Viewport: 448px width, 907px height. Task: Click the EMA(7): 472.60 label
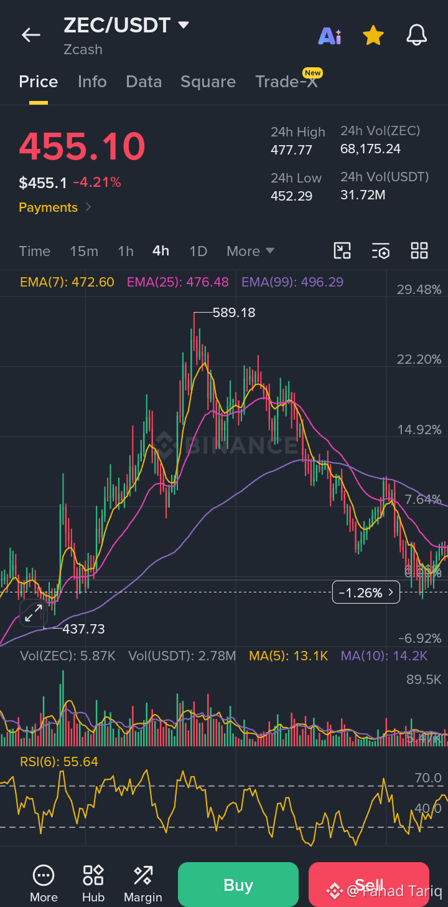pyautogui.click(x=67, y=282)
